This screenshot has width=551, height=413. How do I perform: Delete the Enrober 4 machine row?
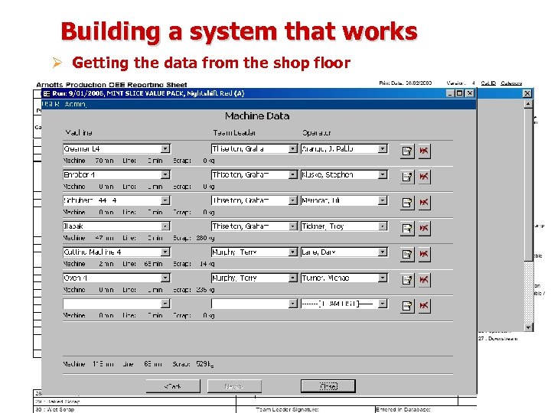(424, 177)
